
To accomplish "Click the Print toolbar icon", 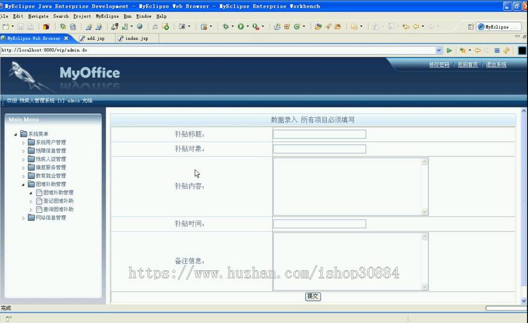I will pyautogui.click(x=31, y=26).
